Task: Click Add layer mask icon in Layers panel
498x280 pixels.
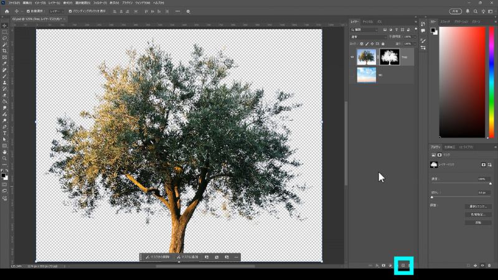Action: pyautogui.click(x=383, y=266)
